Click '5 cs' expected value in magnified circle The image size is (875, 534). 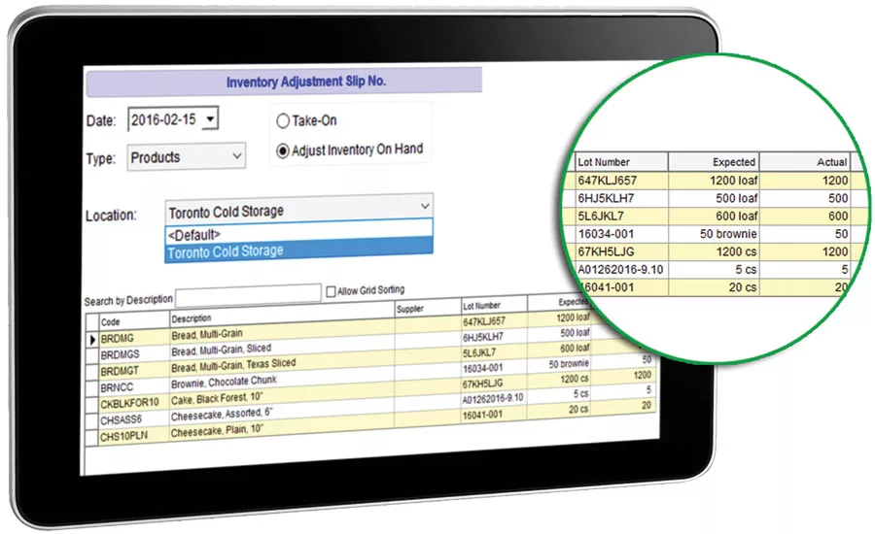[746, 269]
